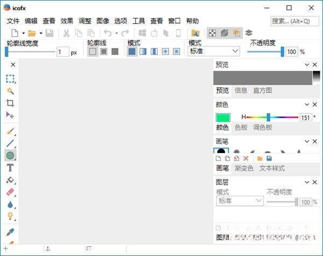This screenshot has height=256, width=323.
Task: Select the eyedropper color picker tool
Action: pos(10,232)
